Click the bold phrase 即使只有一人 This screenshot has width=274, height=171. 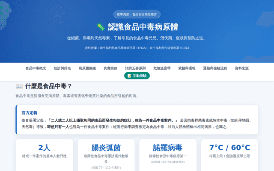(58, 127)
